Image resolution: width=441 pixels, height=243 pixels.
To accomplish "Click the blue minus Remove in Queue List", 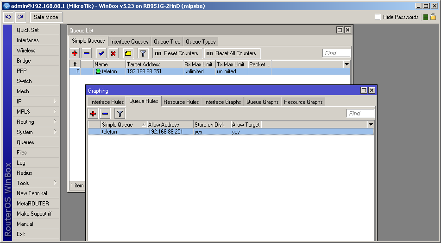I will coord(87,53).
